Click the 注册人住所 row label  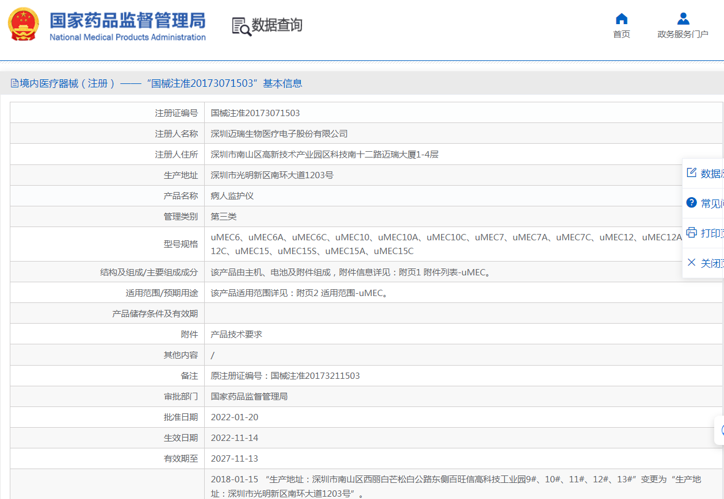pos(177,155)
